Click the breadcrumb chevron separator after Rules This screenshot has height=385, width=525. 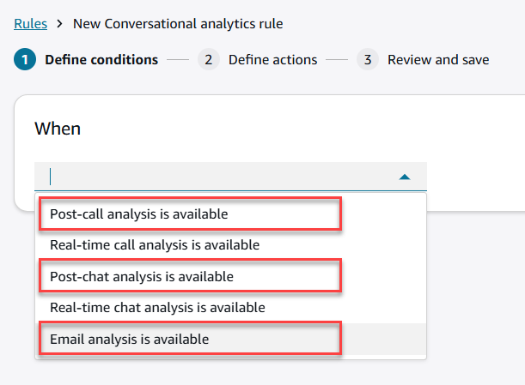pyautogui.click(x=60, y=24)
